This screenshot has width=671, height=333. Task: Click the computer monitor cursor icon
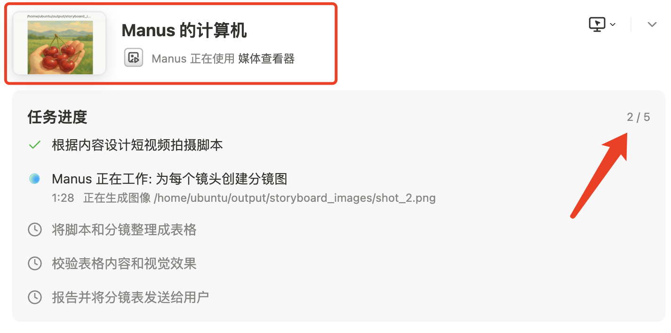click(597, 24)
